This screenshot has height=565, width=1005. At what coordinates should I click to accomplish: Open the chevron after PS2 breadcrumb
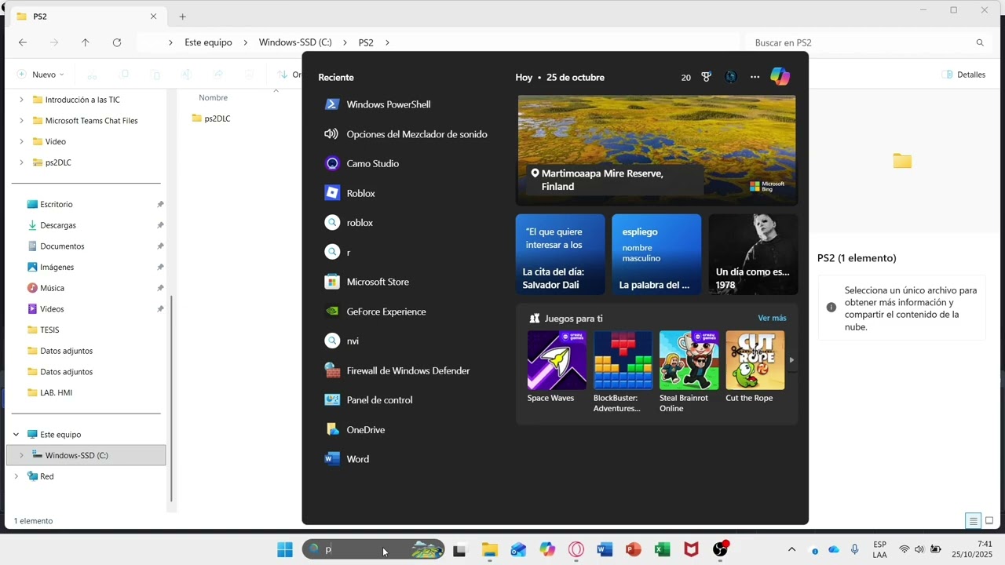pos(387,42)
